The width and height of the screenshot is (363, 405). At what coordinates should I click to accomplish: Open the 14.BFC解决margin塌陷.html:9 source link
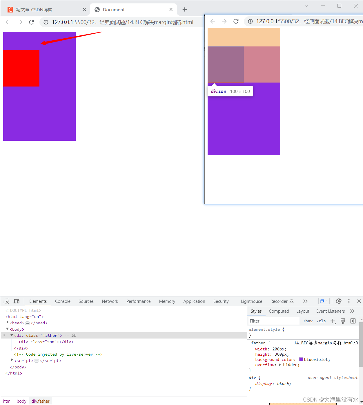tap(326, 343)
